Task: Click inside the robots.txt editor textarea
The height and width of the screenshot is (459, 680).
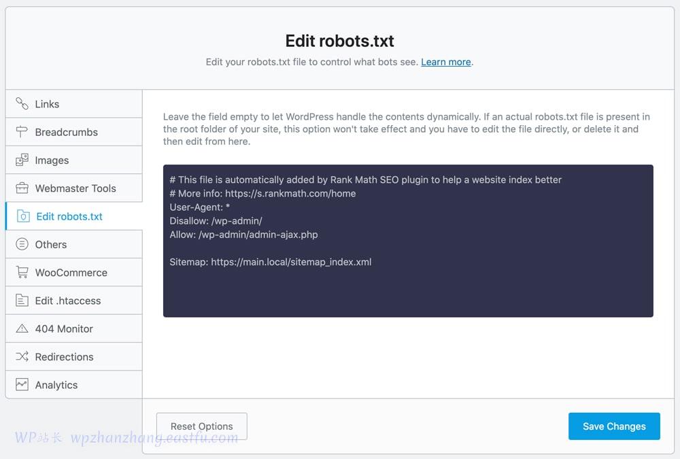Action: point(408,241)
